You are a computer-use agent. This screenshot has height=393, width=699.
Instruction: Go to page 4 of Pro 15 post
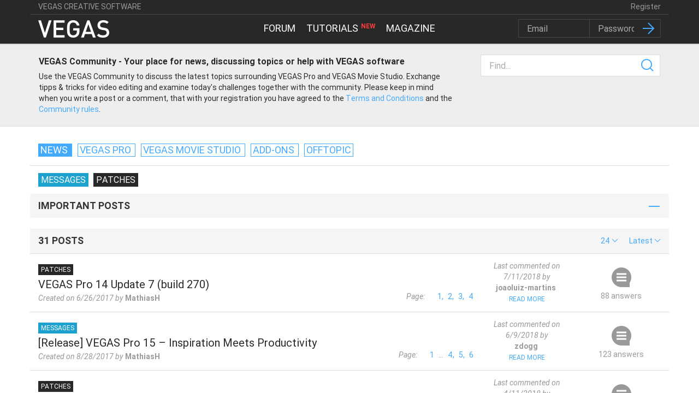(451, 355)
